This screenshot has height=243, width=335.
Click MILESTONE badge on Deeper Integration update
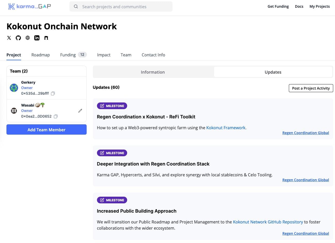[x=112, y=153]
